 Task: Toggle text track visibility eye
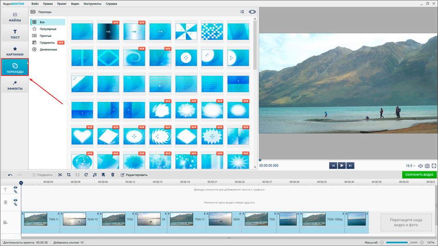click(15, 188)
